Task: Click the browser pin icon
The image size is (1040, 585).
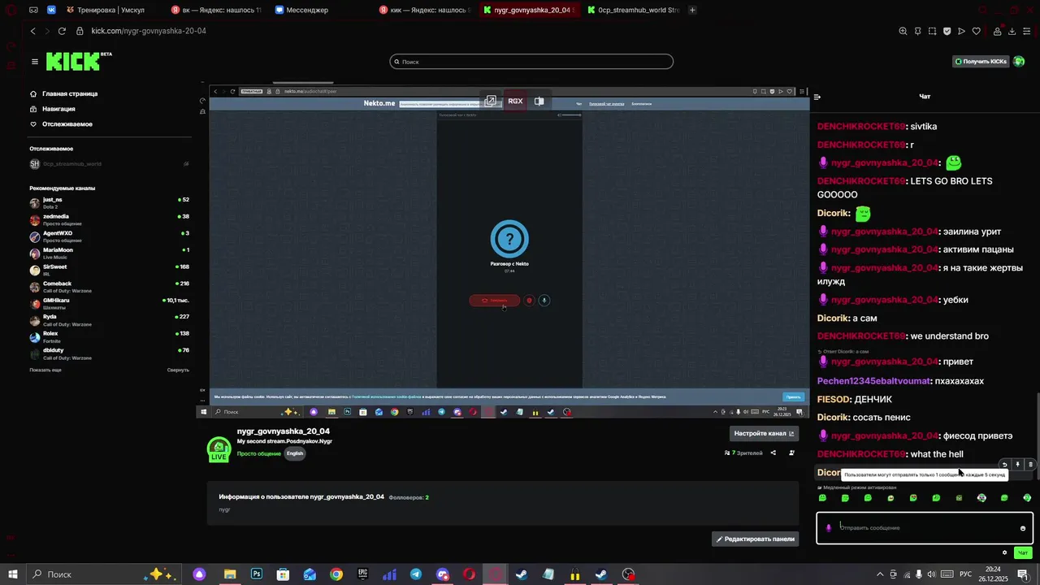Action: click(x=917, y=31)
